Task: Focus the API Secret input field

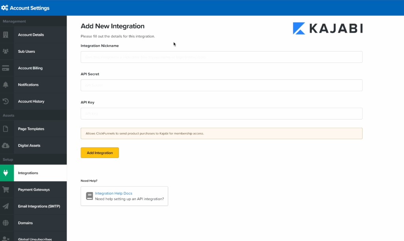Action: click(221, 85)
